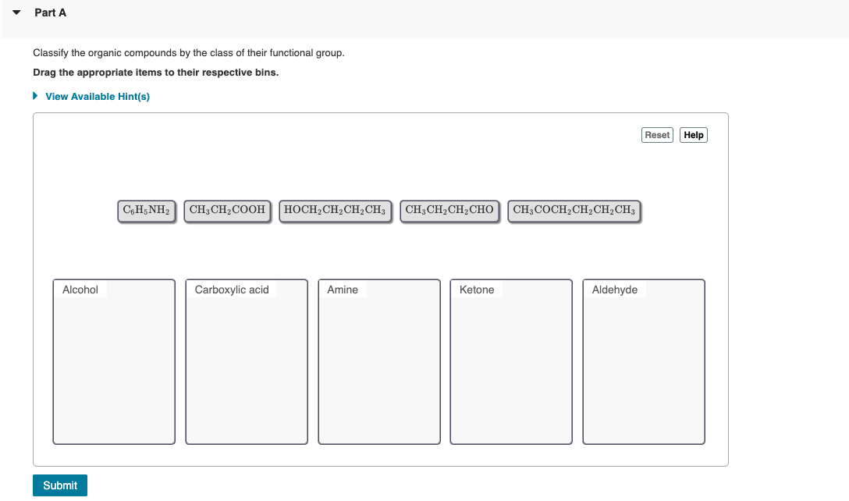Click the Aldehyde bin
Viewport: 849px width, 501px height.
pyautogui.click(x=643, y=361)
